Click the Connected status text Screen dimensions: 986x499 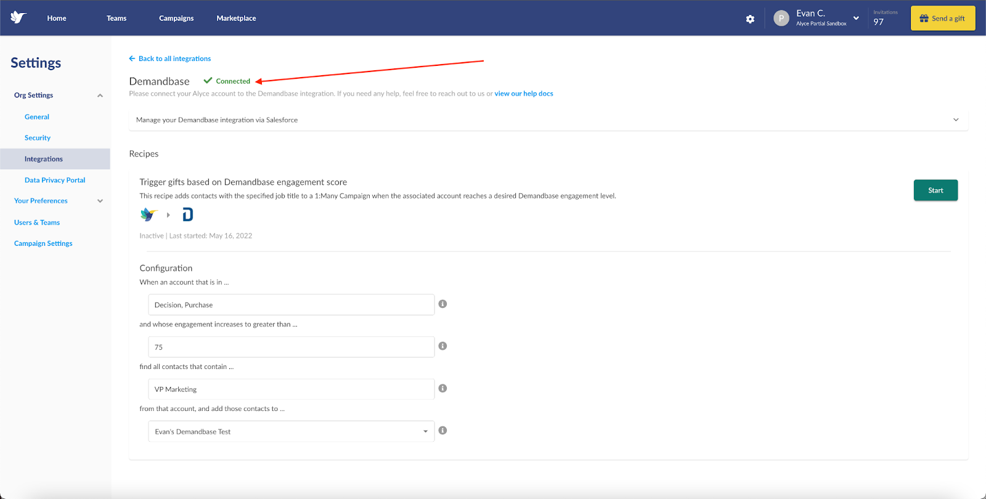coord(233,81)
